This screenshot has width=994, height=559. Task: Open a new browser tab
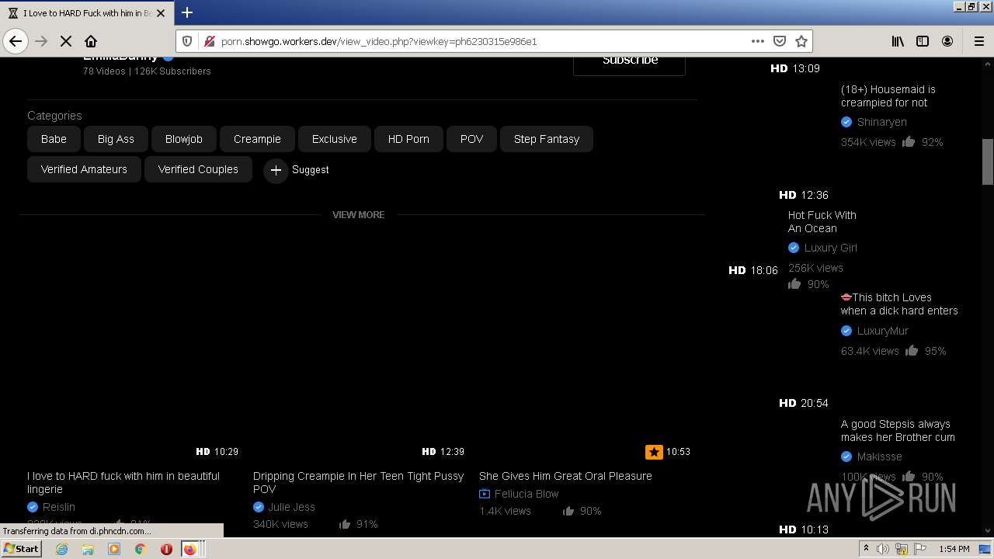(187, 12)
